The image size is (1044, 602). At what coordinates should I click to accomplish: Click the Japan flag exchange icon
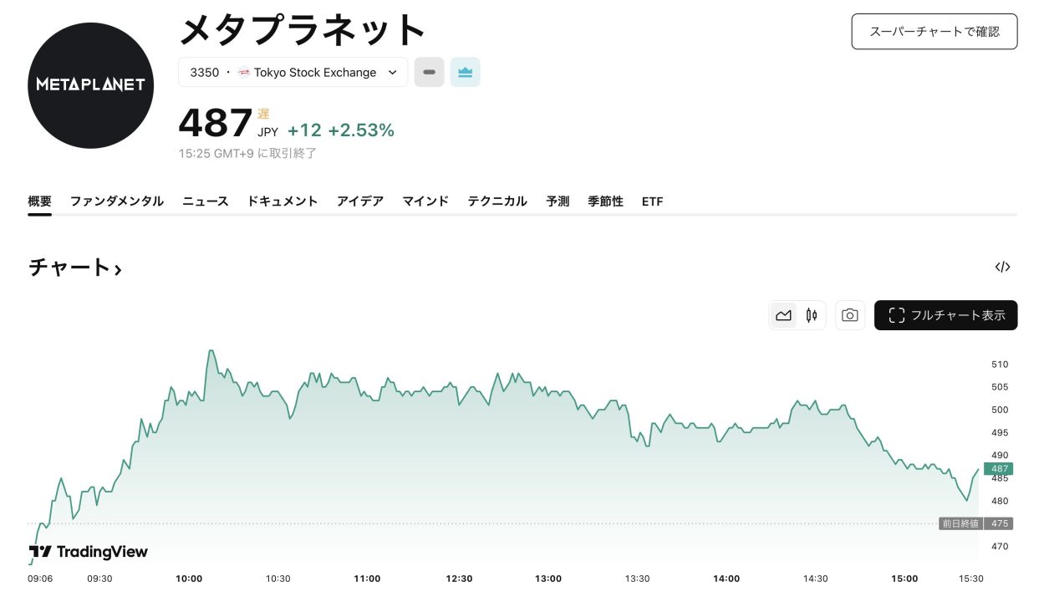(244, 73)
